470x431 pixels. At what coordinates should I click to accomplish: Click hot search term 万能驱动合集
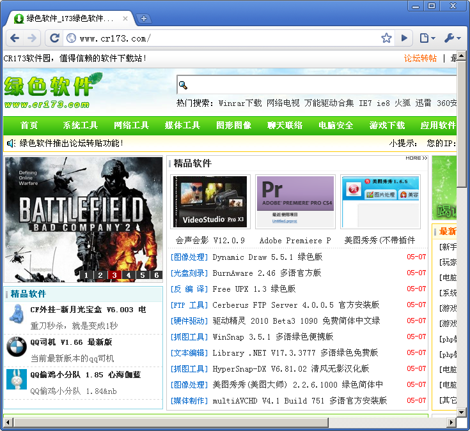pos(329,103)
